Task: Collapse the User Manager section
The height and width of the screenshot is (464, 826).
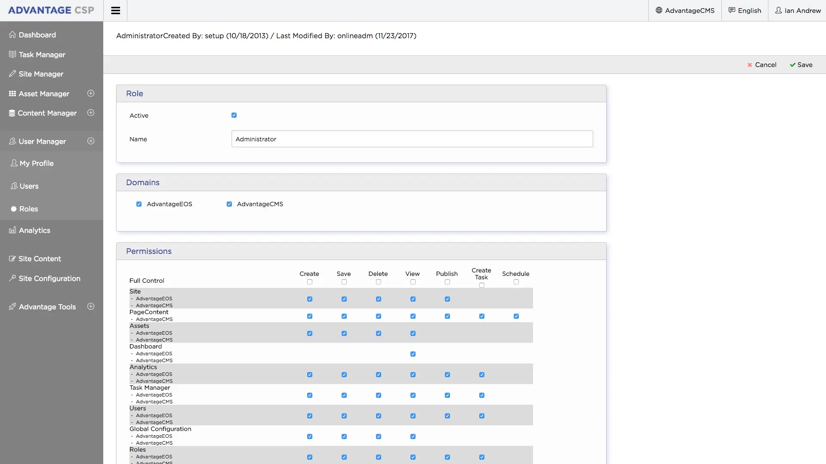Action: point(91,141)
